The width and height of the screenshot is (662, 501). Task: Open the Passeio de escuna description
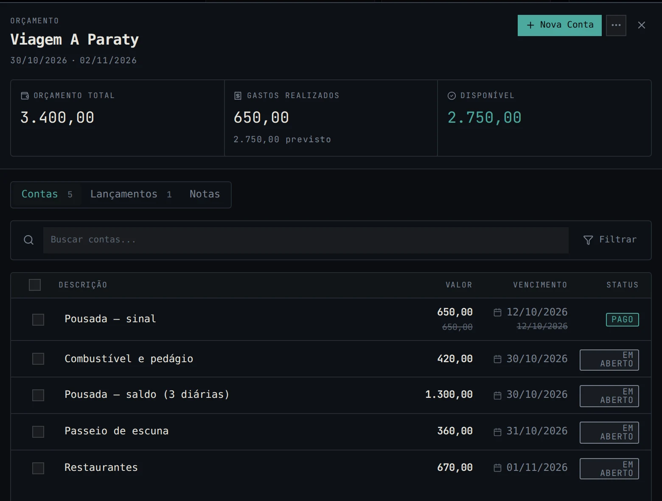click(x=116, y=431)
